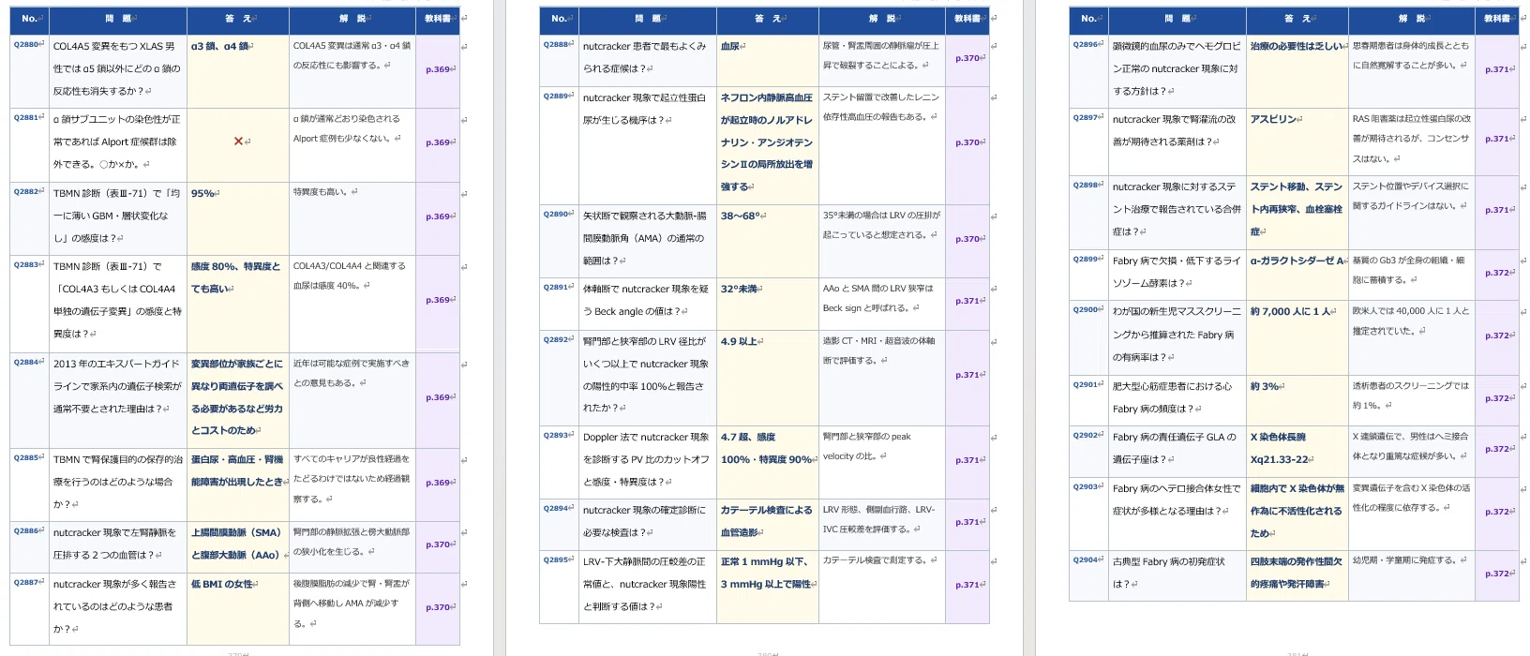Select the answer 'アスピリン'

1273,119
